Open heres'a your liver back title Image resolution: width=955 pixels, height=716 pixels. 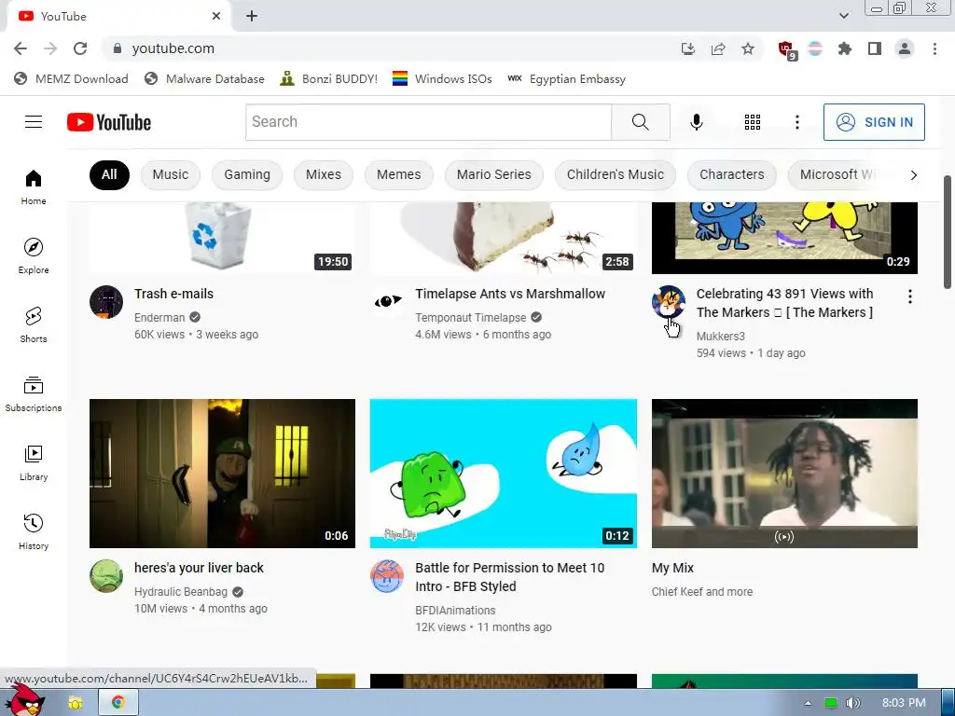(200, 568)
